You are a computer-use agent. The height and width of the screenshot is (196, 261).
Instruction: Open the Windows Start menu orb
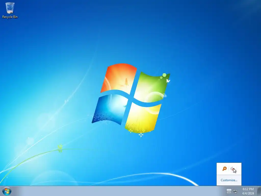[7, 191]
